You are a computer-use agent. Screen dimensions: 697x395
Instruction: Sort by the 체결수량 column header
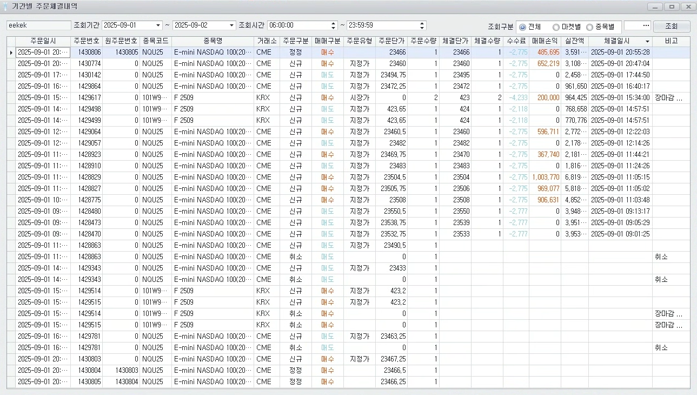click(487, 41)
